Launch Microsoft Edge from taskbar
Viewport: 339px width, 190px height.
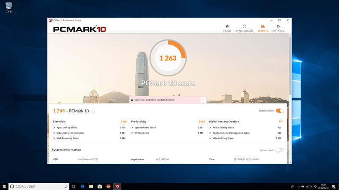click(82, 186)
